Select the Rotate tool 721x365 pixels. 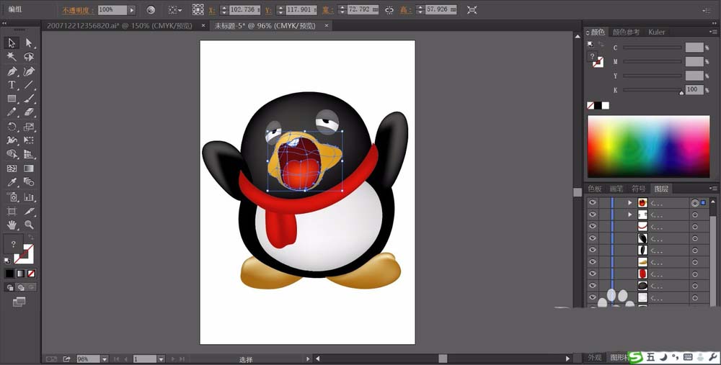point(12,127)
